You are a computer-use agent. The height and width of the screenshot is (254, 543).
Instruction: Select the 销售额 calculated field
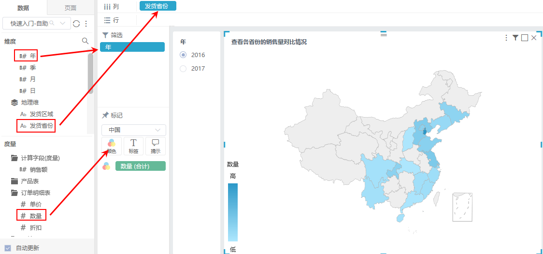(34, 170)
